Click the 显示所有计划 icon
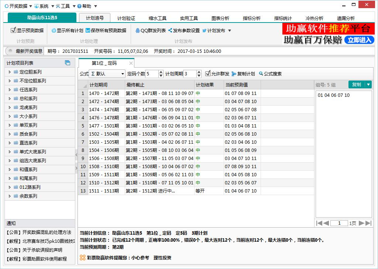The height and width of the screenshot is (269, 378). point(54,31)
